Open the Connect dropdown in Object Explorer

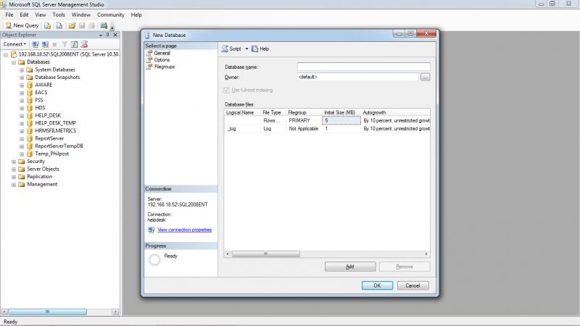14,44
